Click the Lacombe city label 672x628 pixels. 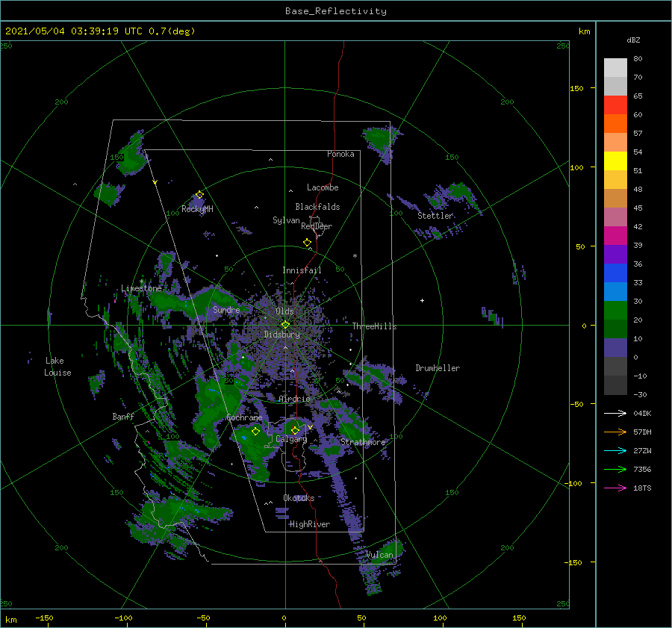point(323,187)
